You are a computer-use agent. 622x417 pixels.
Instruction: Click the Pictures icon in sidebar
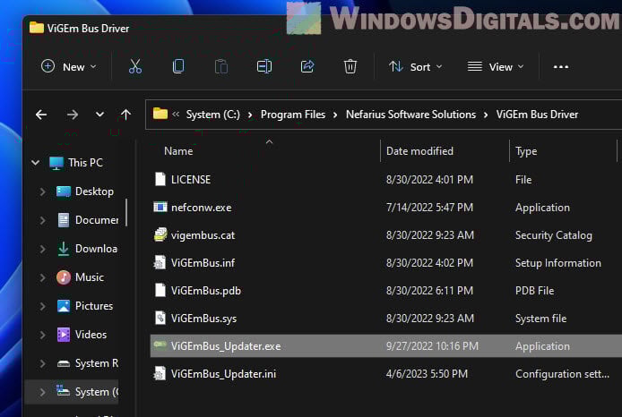tap(64, 306)
